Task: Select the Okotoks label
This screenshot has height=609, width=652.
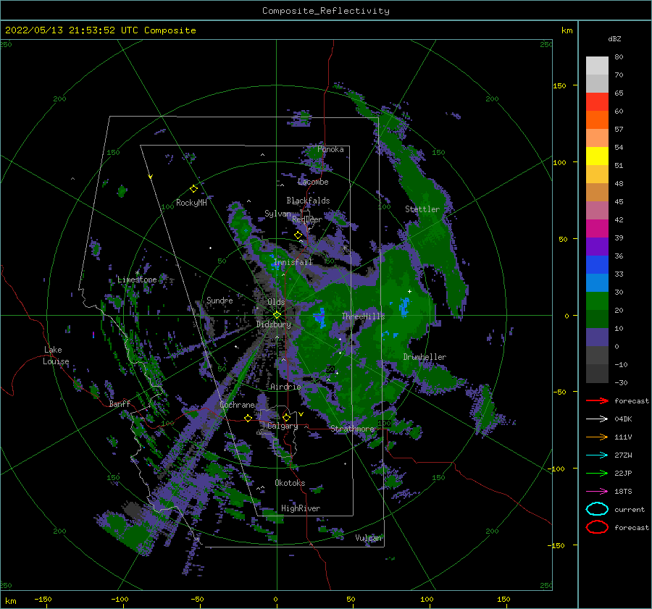Action: point(290,482)
